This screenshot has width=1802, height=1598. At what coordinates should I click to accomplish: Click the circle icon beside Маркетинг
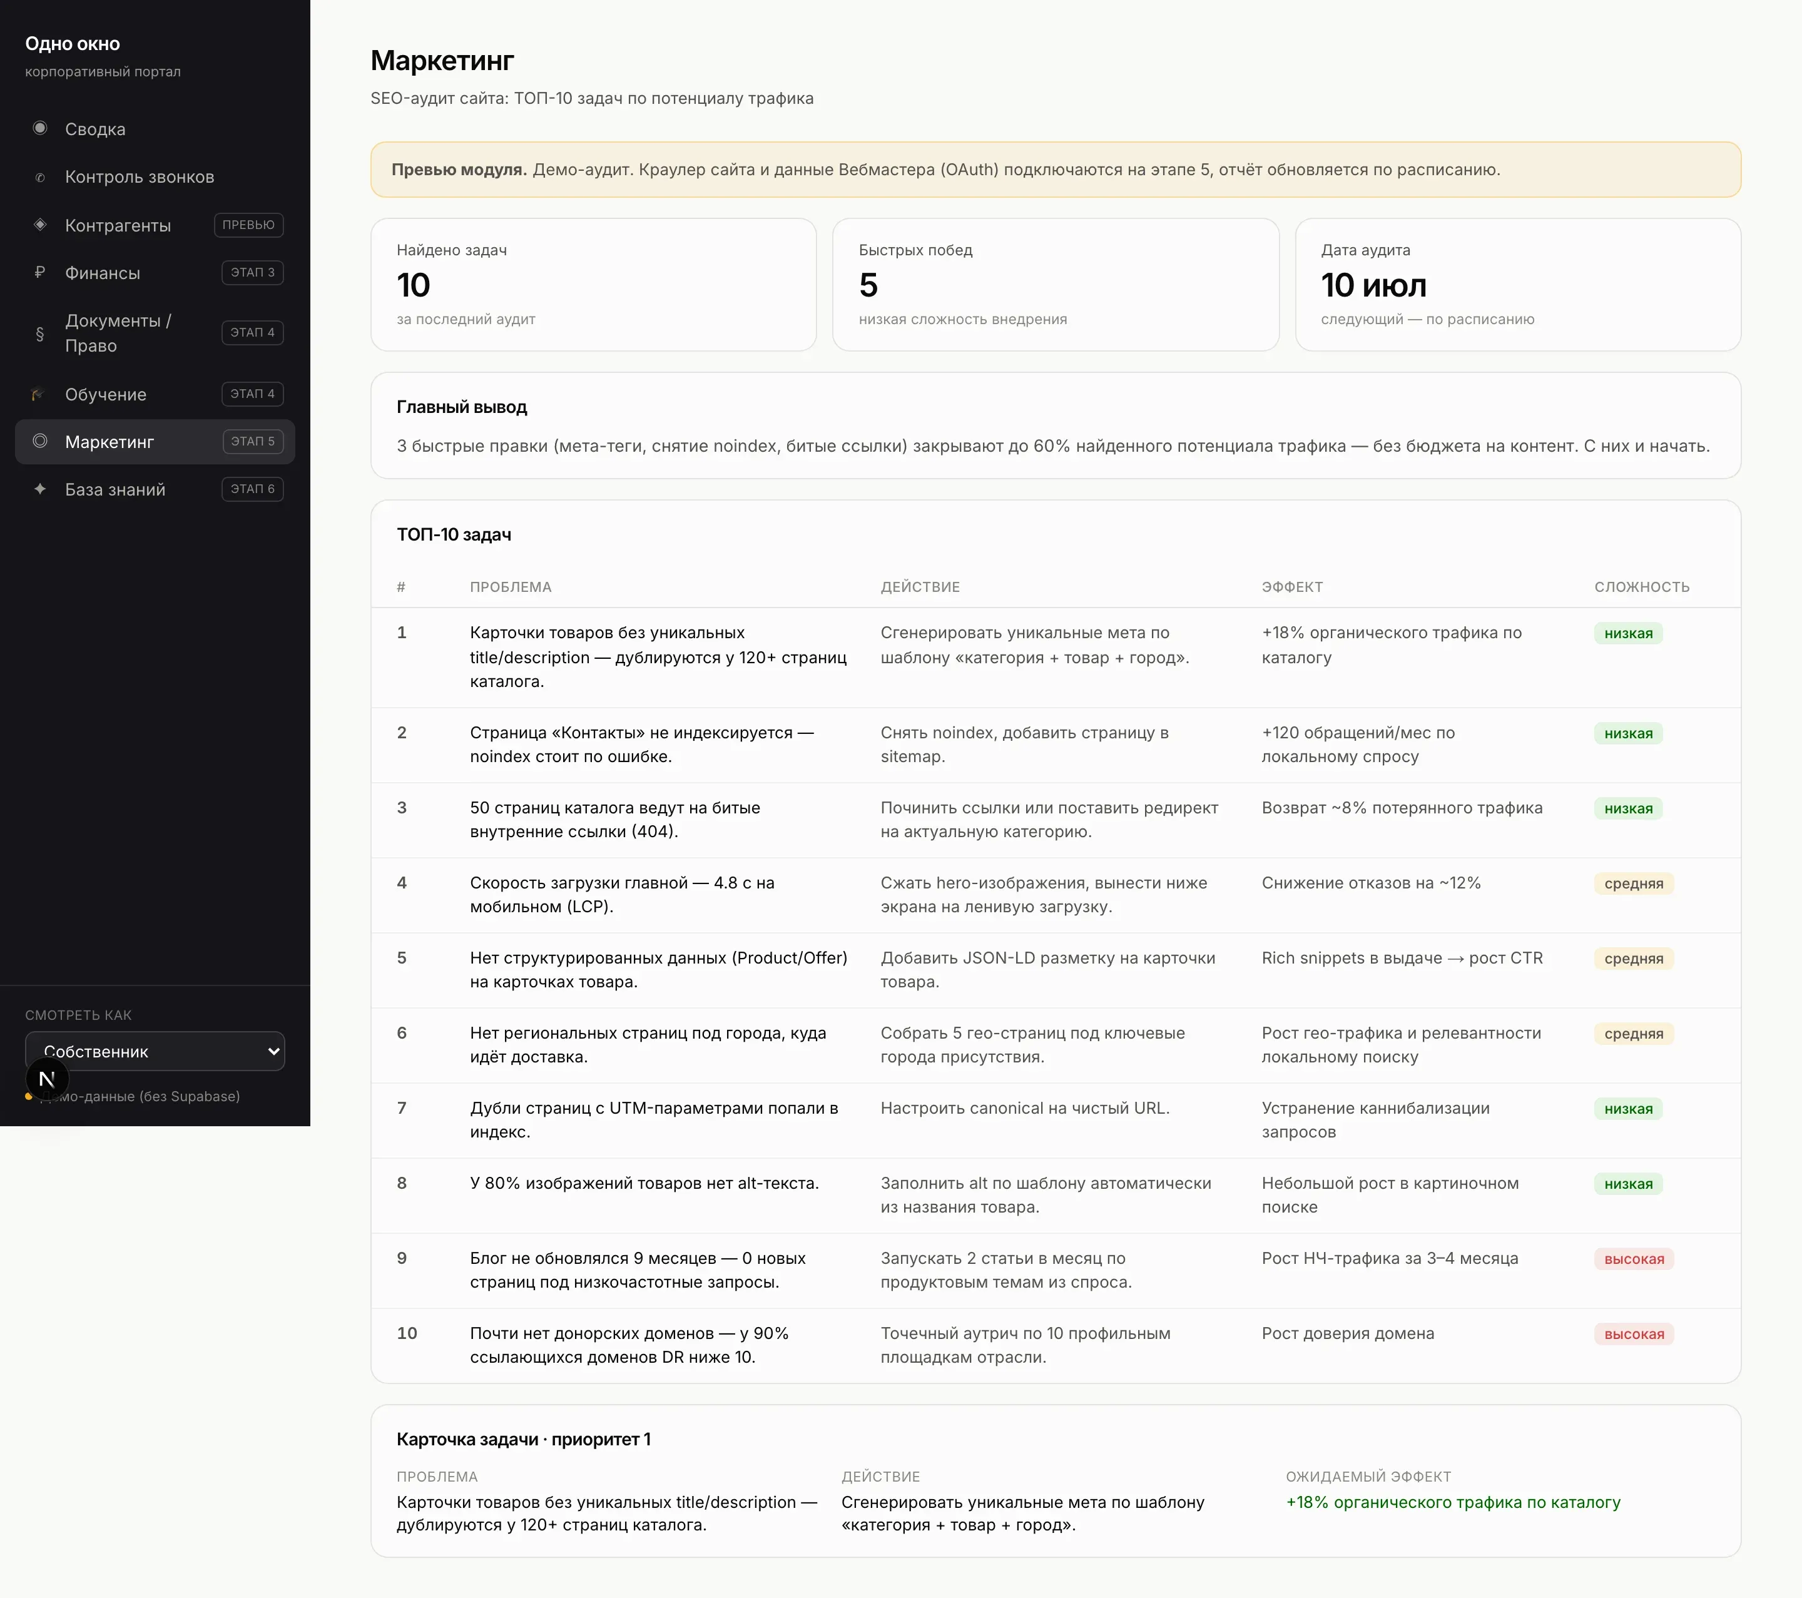[x=39, y=440]
